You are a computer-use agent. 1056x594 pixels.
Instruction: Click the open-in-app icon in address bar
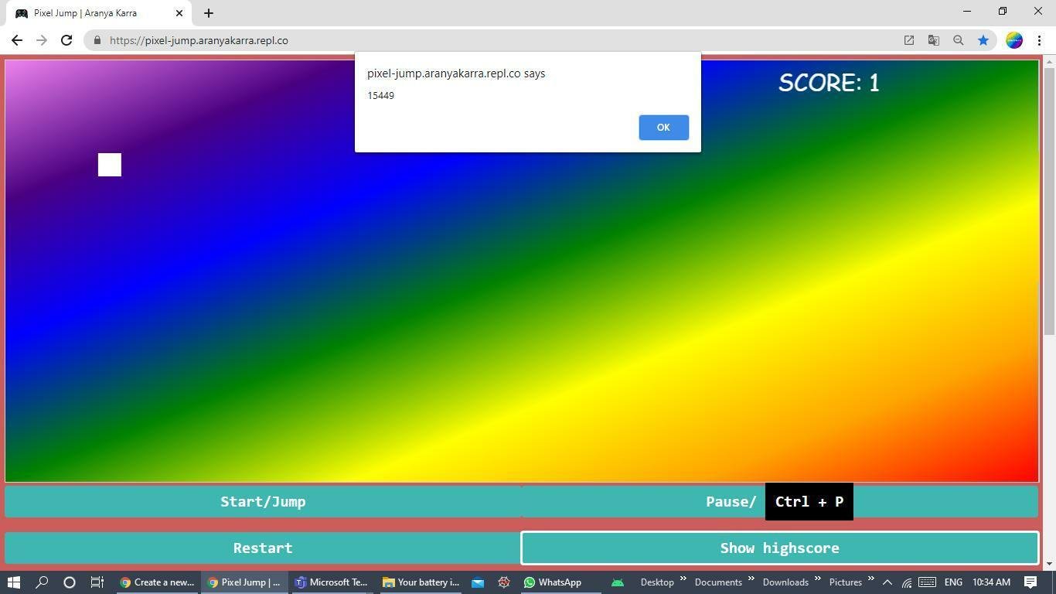point(908,40)
